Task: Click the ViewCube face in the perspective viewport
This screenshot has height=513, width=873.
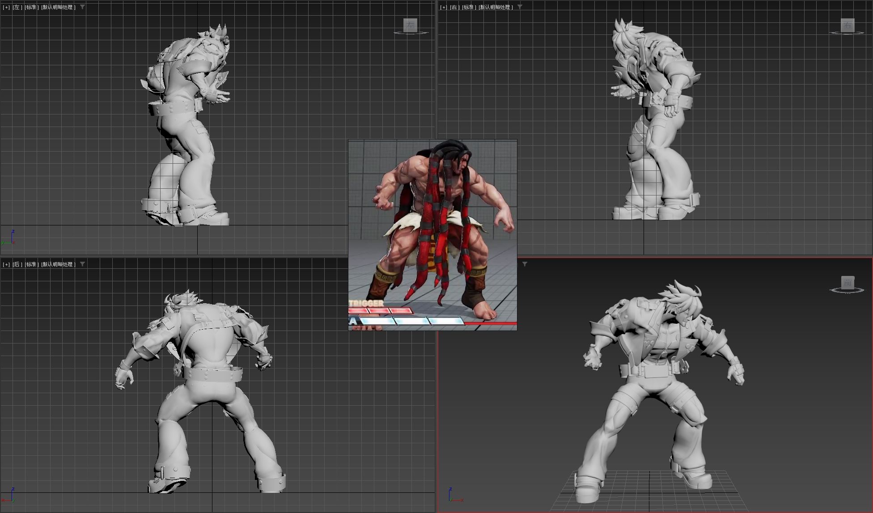Action: pos(848,282)
